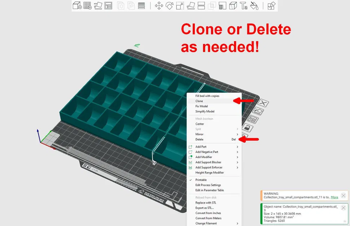Screen dimensions: 350x226
Task: Select the Rotate tool
Action: (x=170, y=5)
